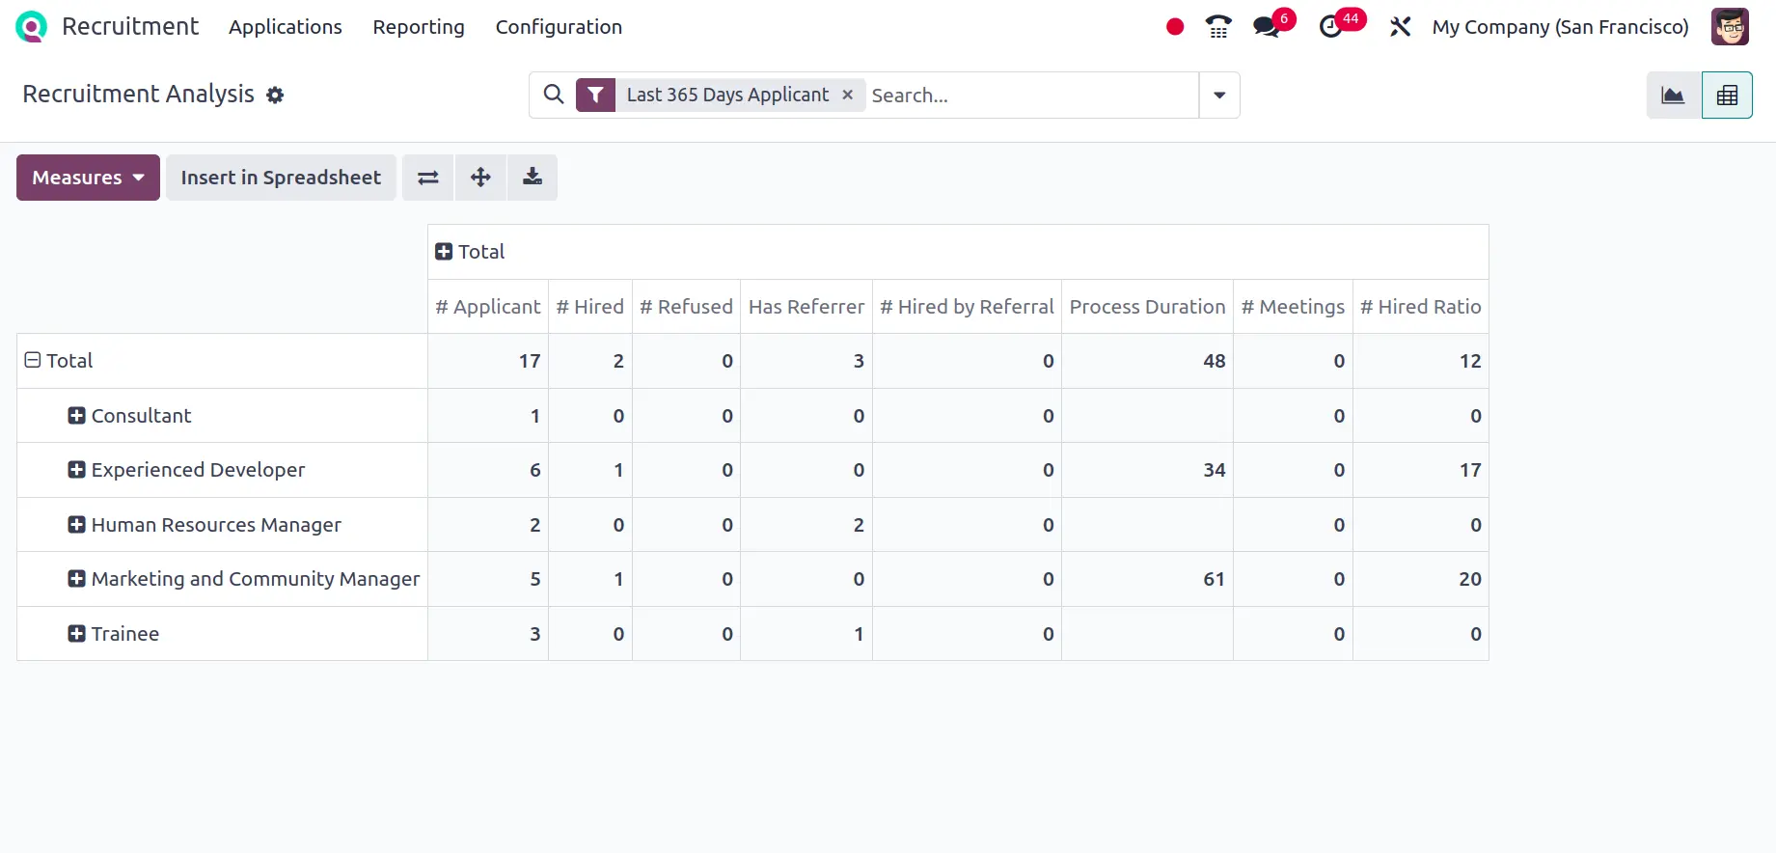The width and height of the screenshot is (1776, 853).
Task: Open the Measures dropdown
Action: click(88, 178)
